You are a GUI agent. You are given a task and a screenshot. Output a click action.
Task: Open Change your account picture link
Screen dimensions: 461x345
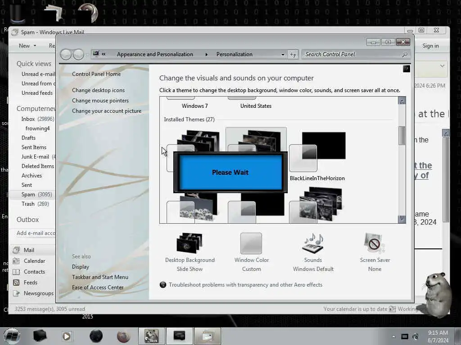click(106, 111)
